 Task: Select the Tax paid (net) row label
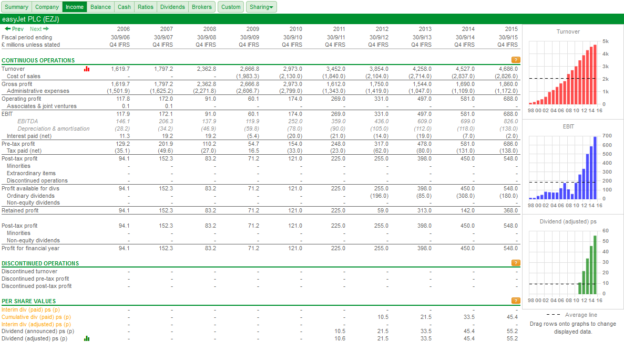pos(24,151)
